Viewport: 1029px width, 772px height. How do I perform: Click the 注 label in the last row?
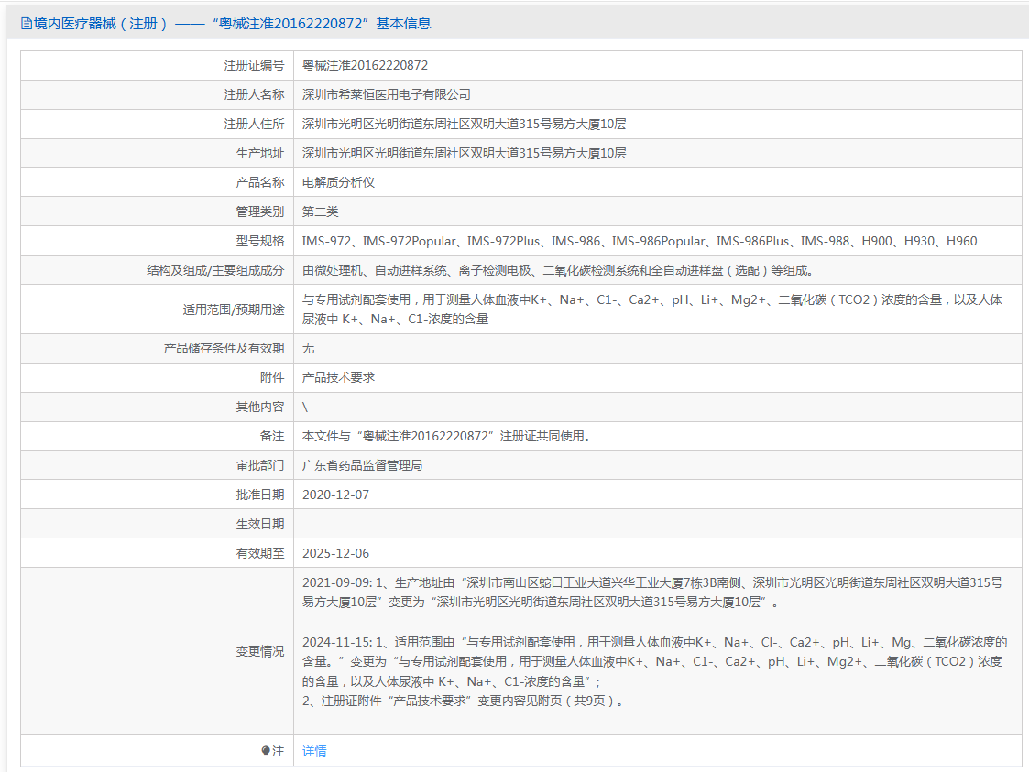point(279,751)
